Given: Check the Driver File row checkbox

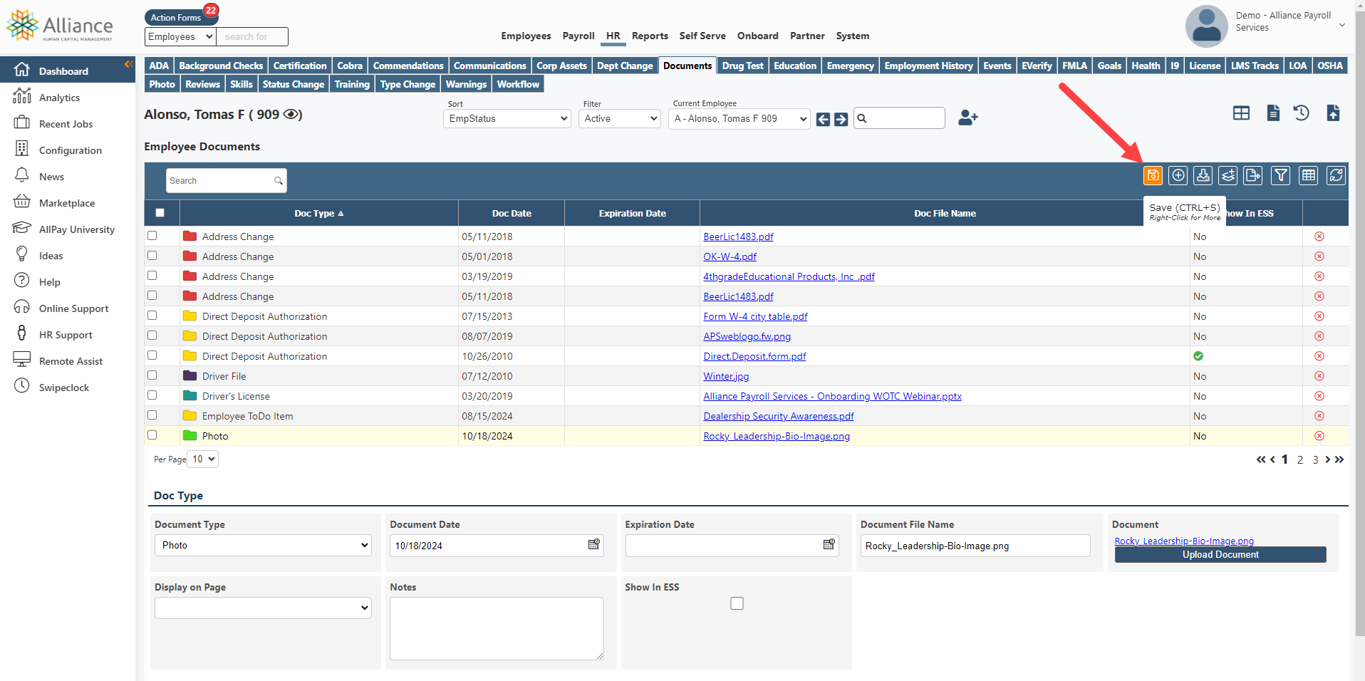Looking at the screenshot, I should [x=152, y=375].
